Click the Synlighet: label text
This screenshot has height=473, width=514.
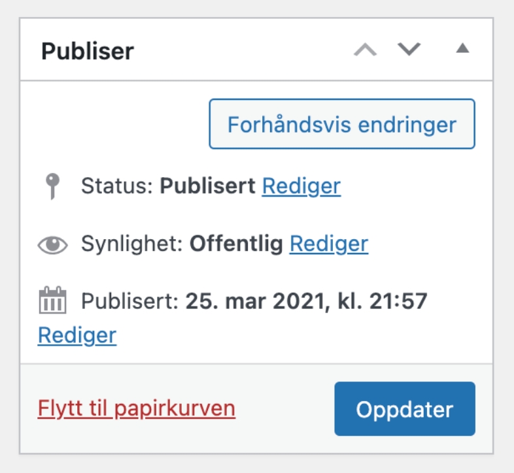[132, 244]
